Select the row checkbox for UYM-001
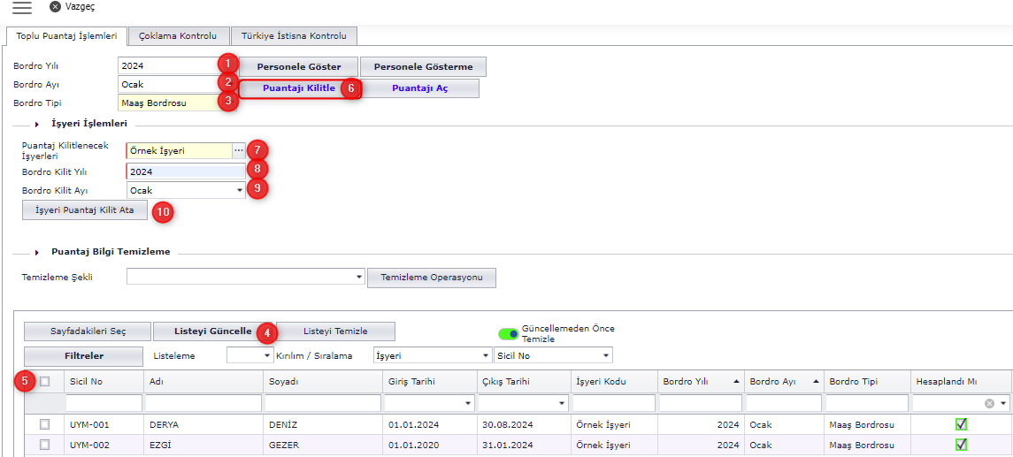 tap(44, 424)
